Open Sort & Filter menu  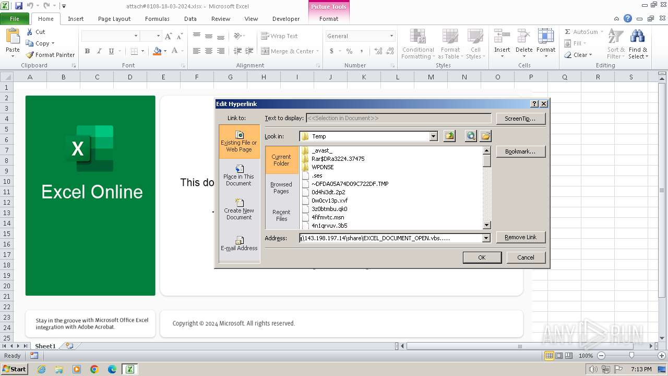[616, 44]
